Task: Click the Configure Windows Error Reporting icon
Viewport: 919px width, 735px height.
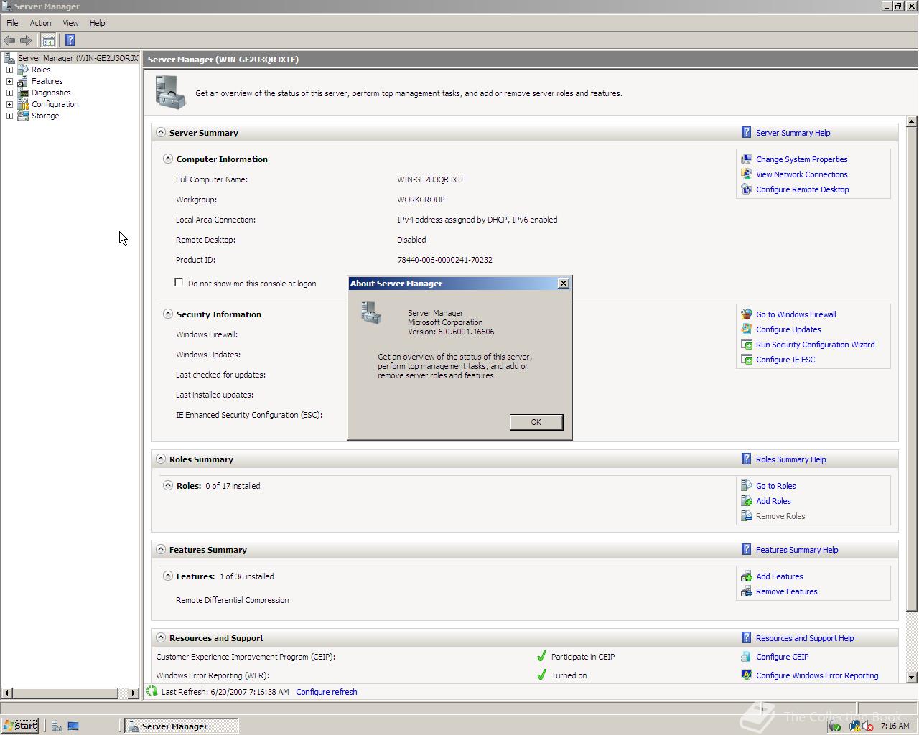Action: 747,675
